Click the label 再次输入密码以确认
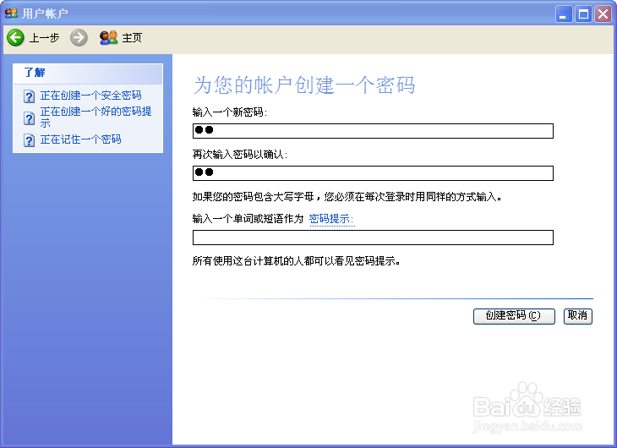This screenshot has width=617, height=448. (x=240, y=155)
